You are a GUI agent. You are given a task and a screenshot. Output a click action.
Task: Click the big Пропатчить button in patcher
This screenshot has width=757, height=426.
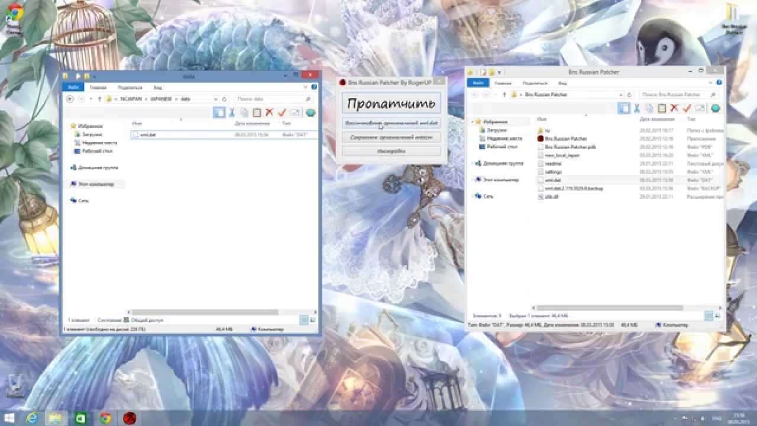(x=392, y=103)
